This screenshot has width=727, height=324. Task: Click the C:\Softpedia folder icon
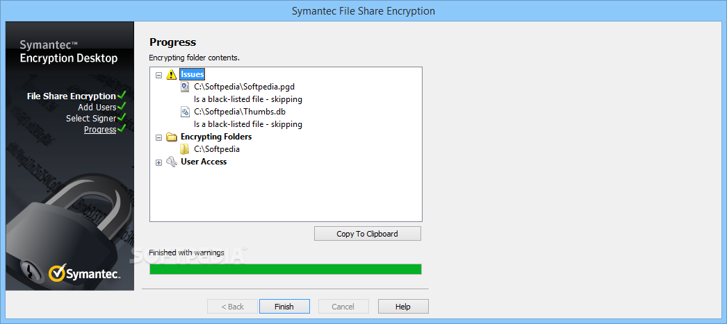click(185, 149)
